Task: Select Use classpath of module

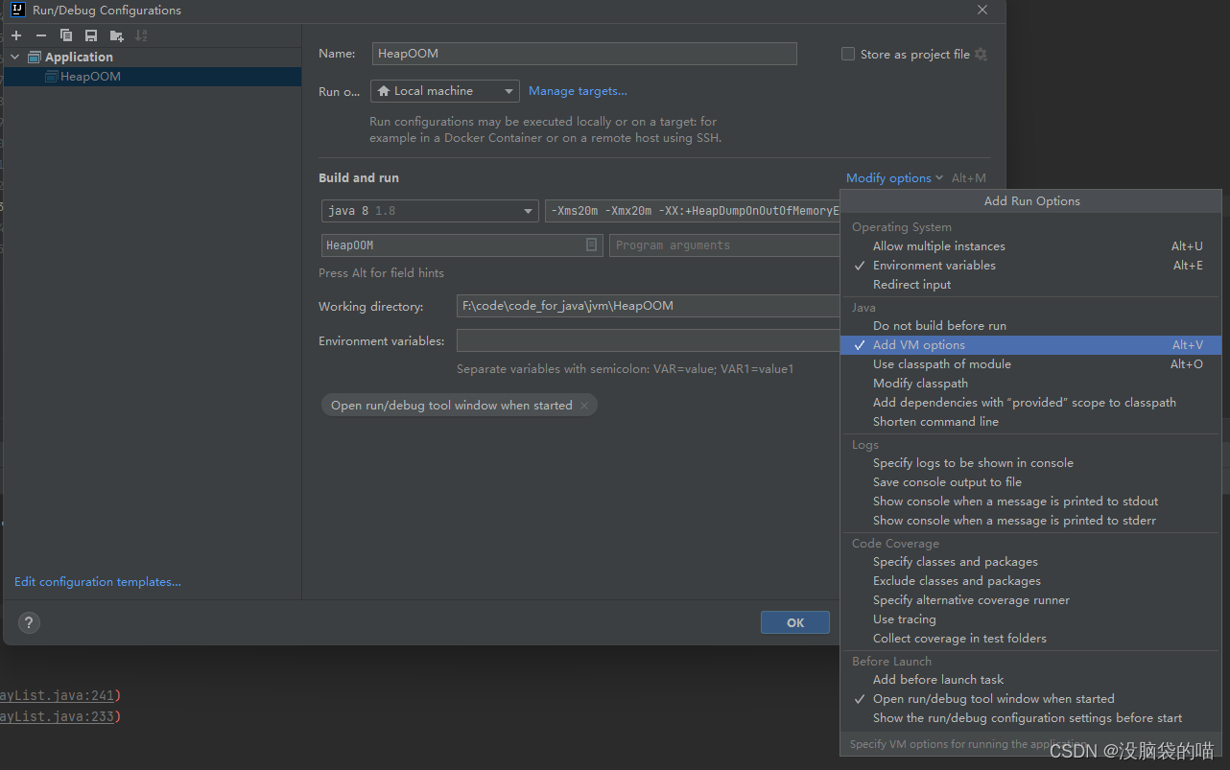Action: point(1031,364)
